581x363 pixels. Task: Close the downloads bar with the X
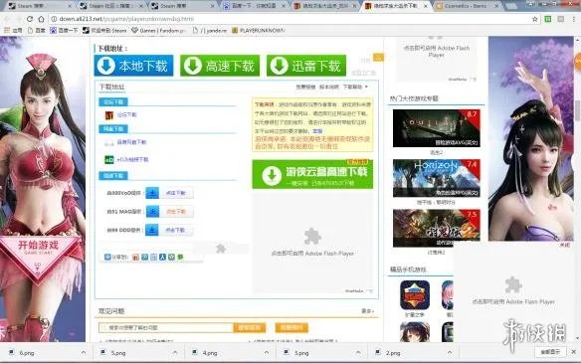(574, 352)
